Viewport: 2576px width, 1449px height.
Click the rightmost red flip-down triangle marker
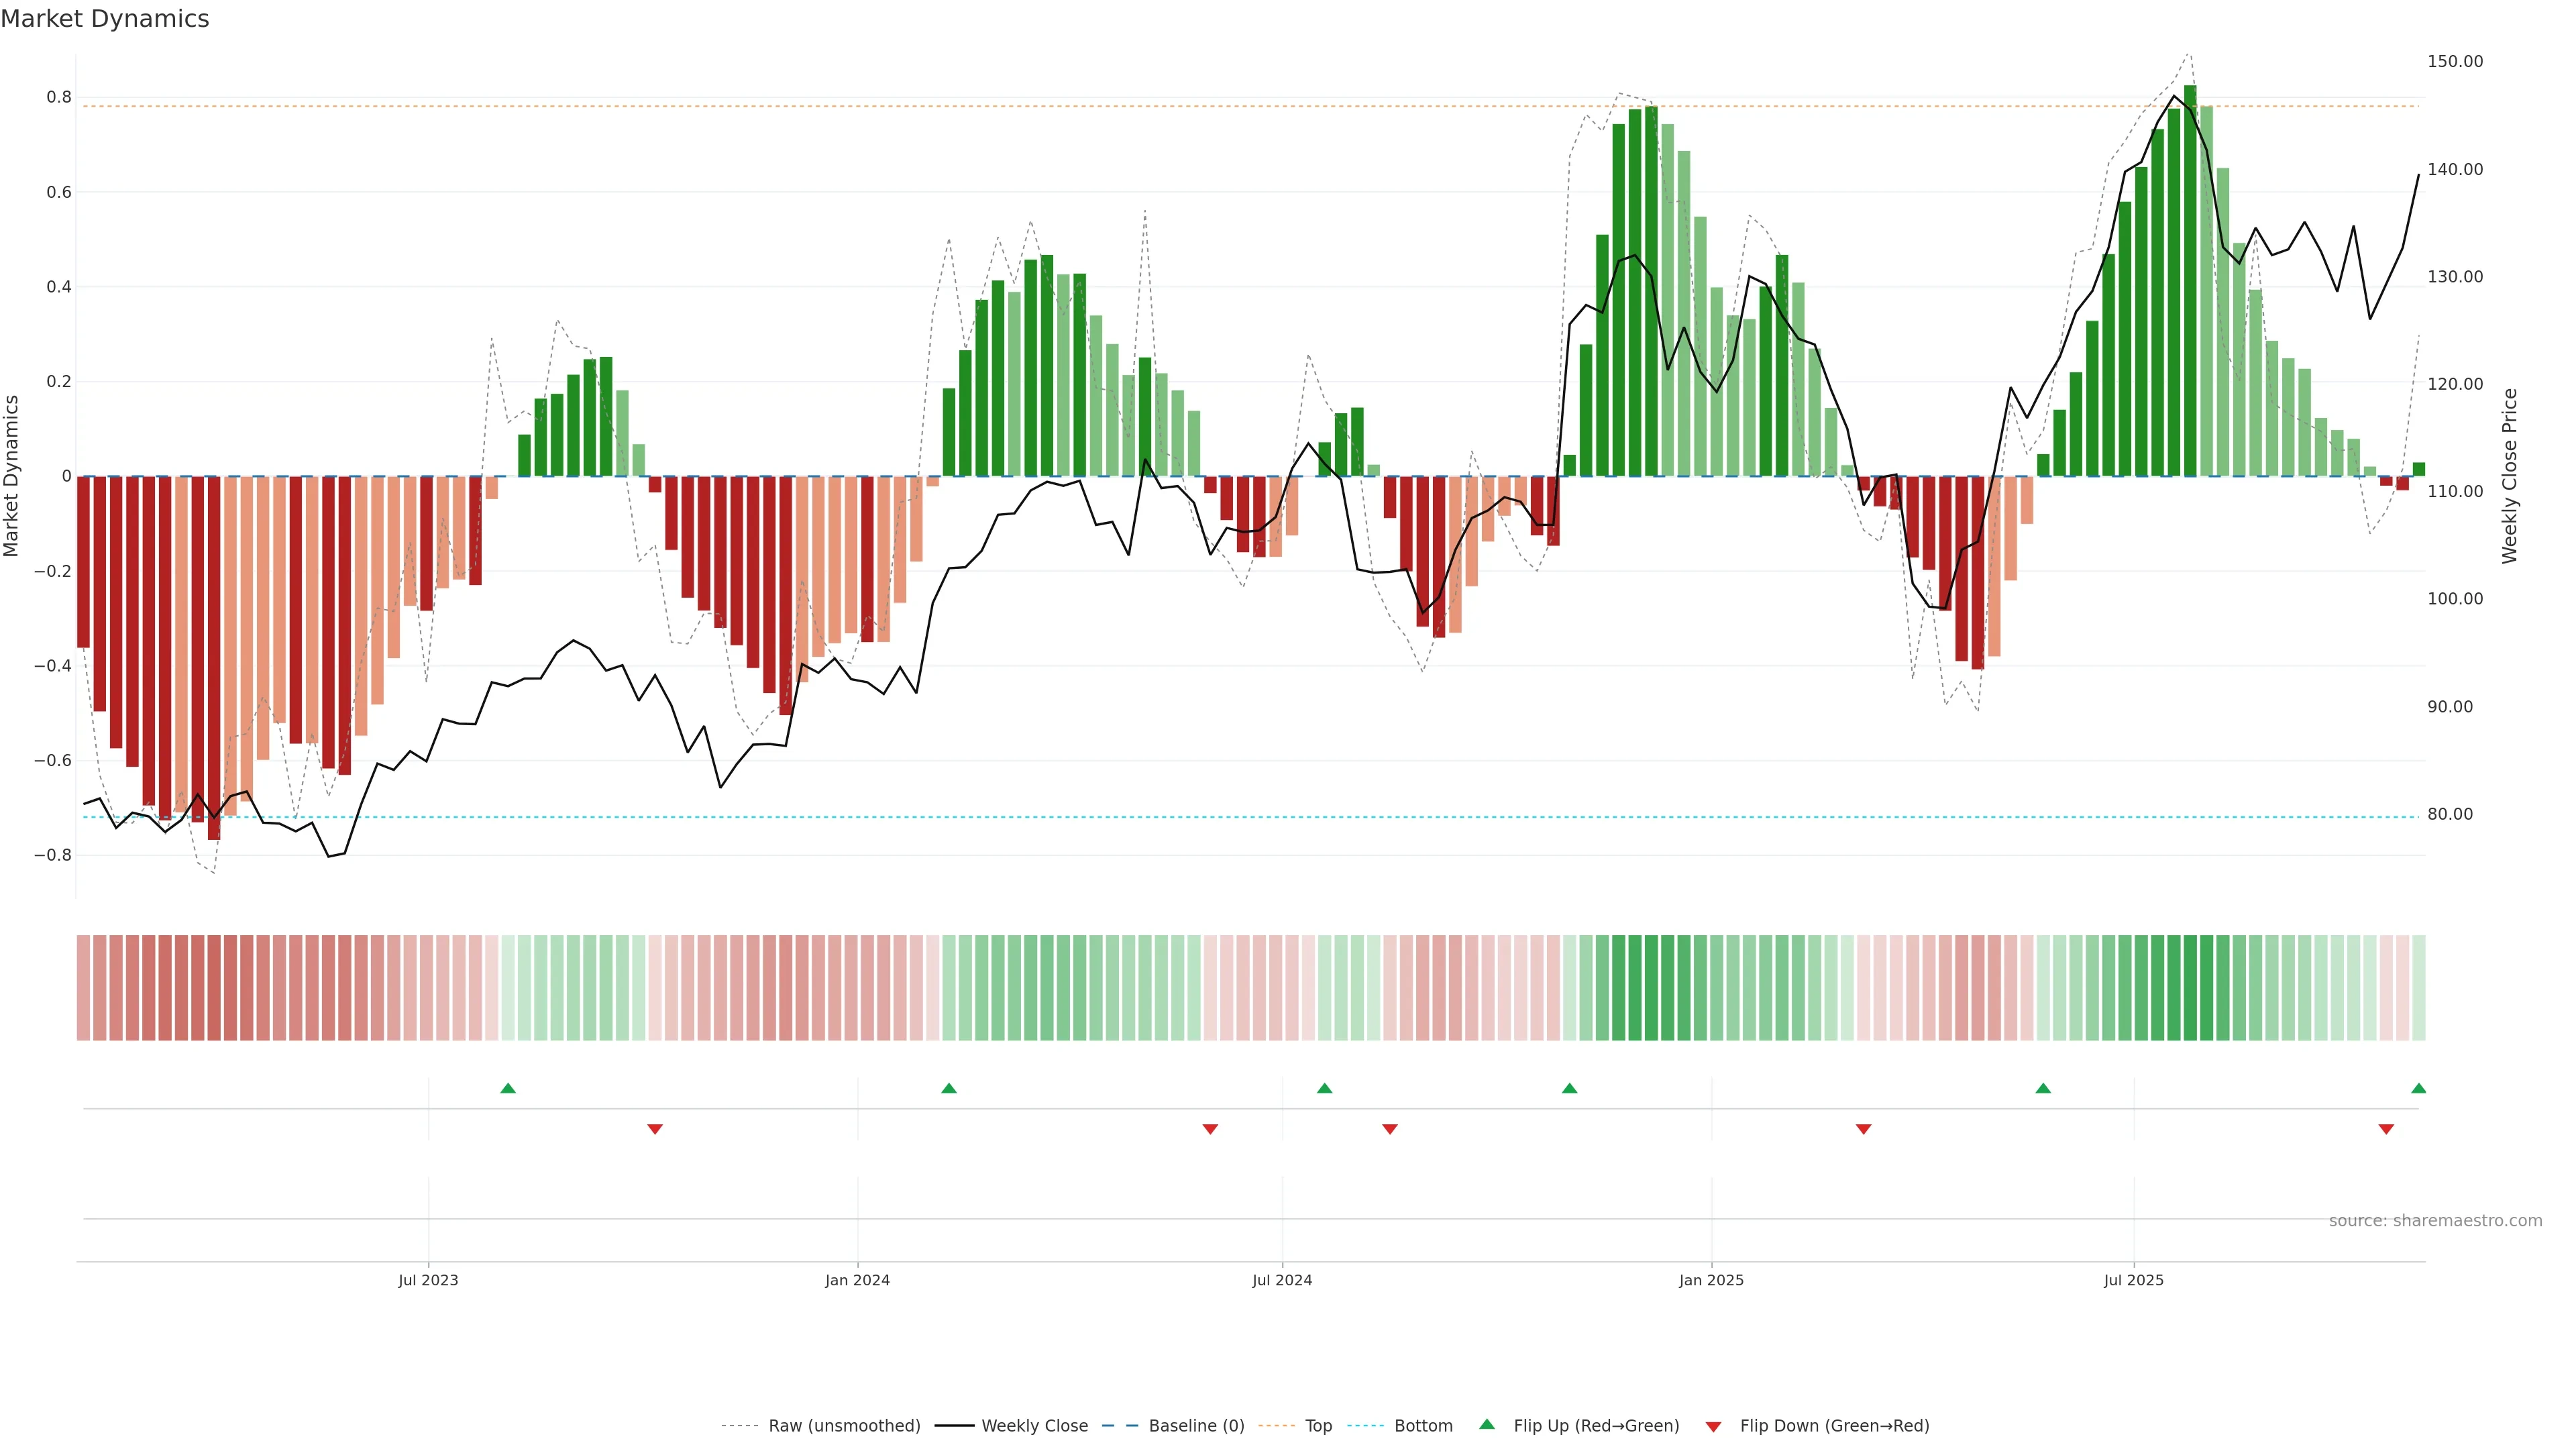click(x=2386, y=1129)
